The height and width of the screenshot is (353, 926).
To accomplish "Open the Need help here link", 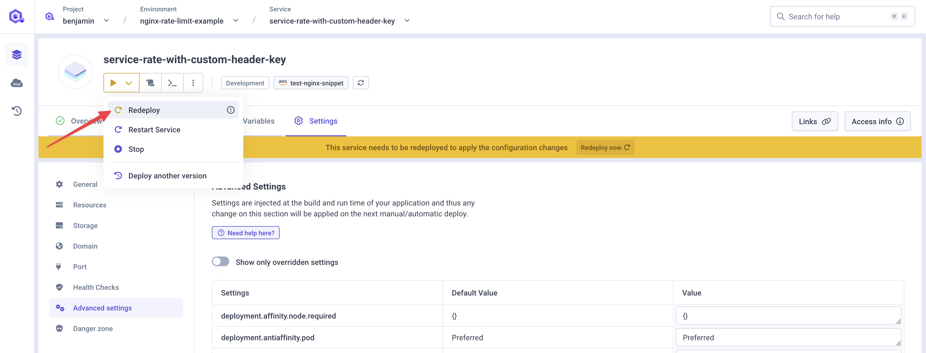I will (245, 233).
